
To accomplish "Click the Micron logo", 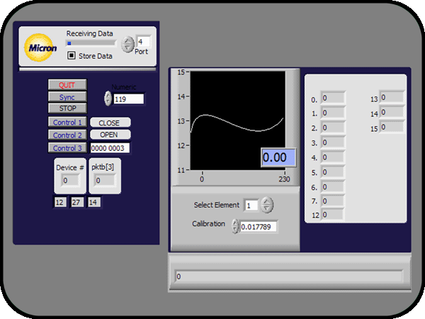I will pos(40,47).
